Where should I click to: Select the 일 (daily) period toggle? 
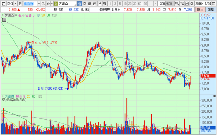[x=80, y=3]
